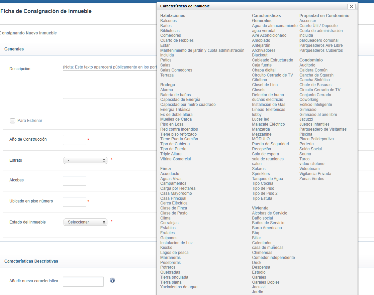Choose Instalación de Gas feature
The height and width of the screenshot is (295, 374).
coord(269,105)
